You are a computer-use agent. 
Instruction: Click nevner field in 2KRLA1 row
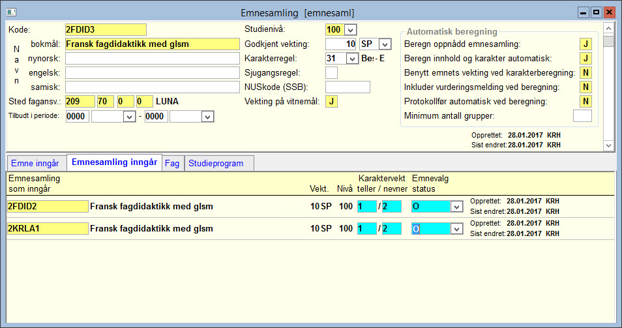click(392, 229)
